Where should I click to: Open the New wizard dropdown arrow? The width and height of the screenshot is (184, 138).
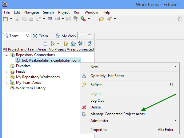(11, 19)
